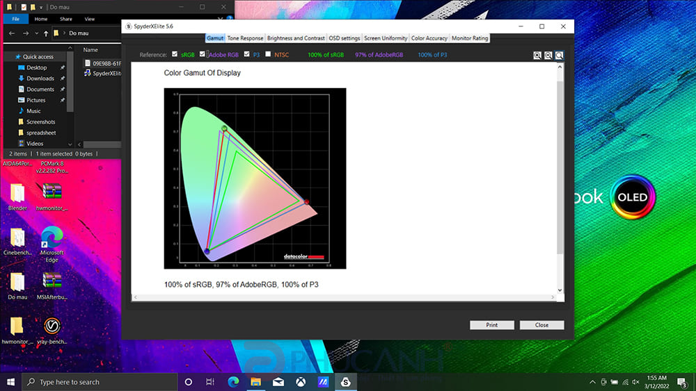Click the color gamut chart image
The height and width of the screenshot is (391, 696).
point(255,178)
